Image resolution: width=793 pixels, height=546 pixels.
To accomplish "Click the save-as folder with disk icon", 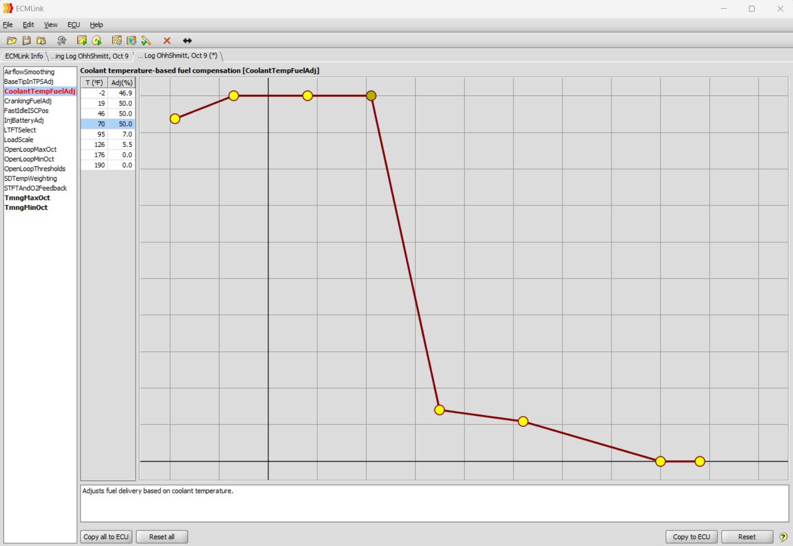I will (41, 41).
